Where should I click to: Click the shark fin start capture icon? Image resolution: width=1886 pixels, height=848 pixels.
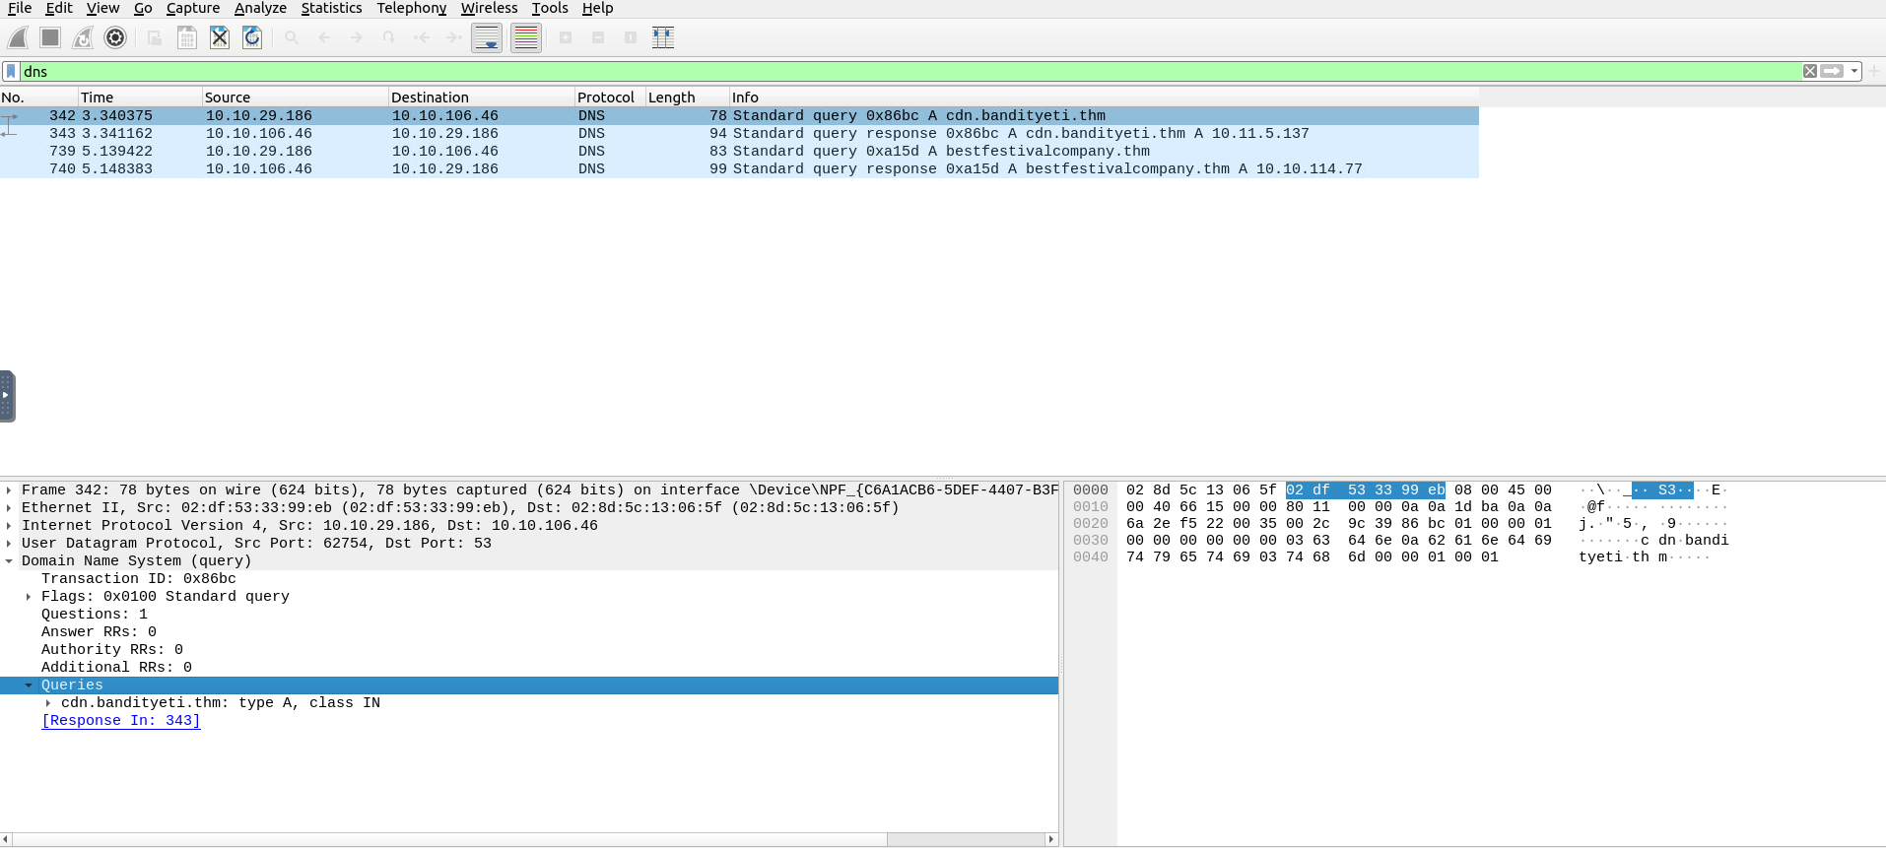18,37
